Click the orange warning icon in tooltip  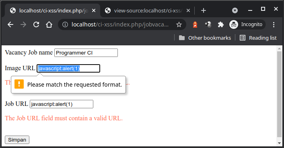click(x=19, y=84)
